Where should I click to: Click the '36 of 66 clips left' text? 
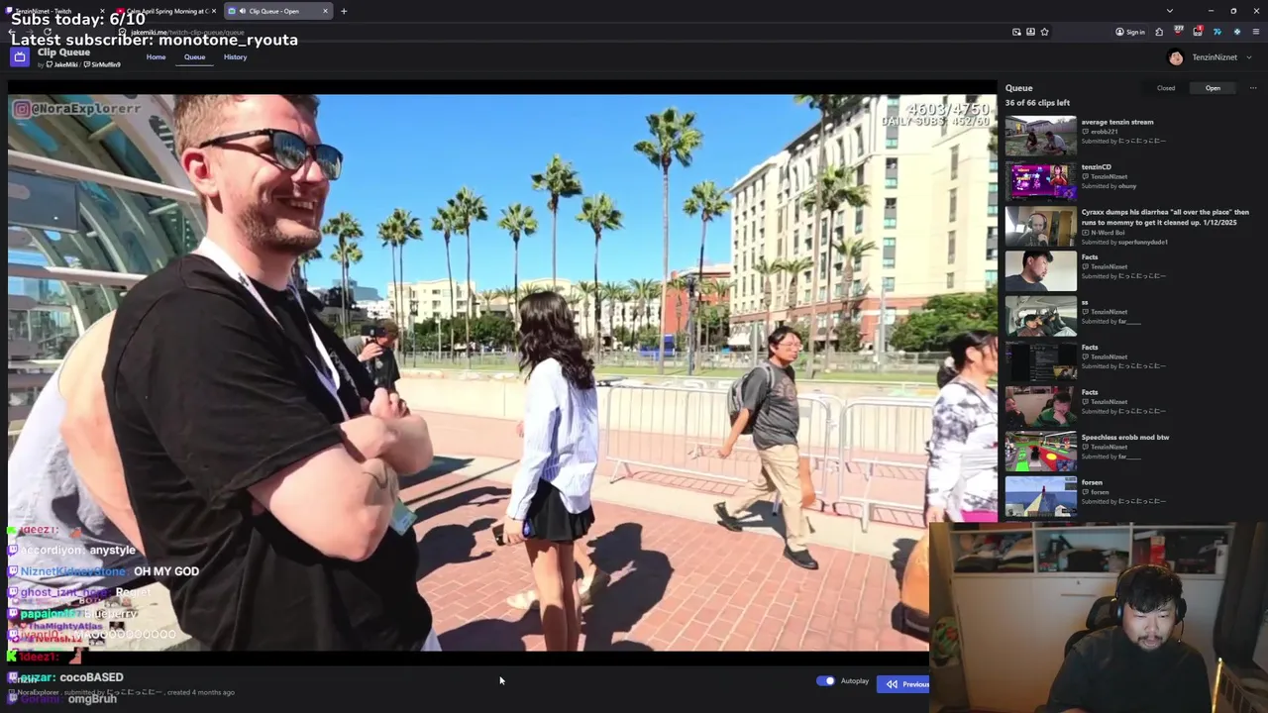click(1037, 103)
